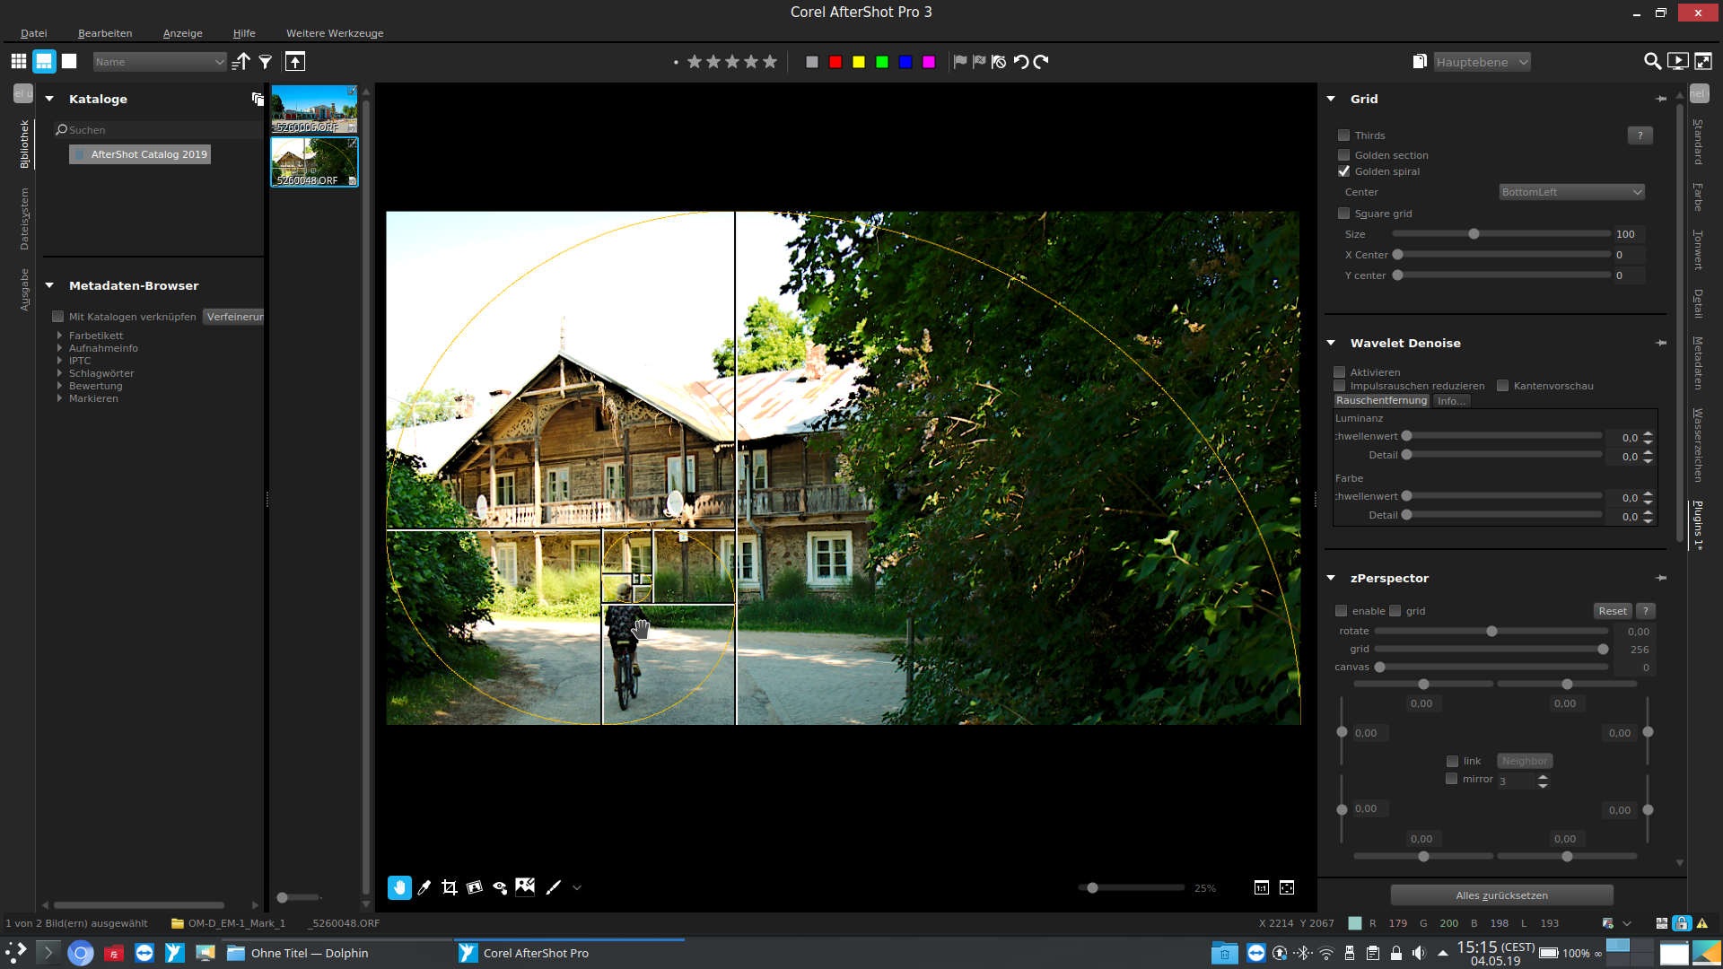Click Alles zurücksetzen button
1723x969 pixels.
point(1501,895)
